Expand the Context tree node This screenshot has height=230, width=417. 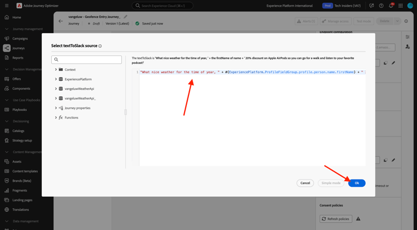56,69
